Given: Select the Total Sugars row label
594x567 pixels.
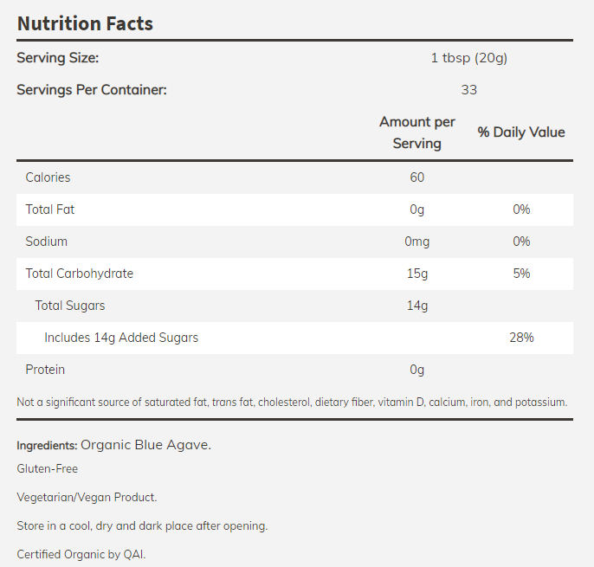Looking at the screenshot, I should click(70, 306).
